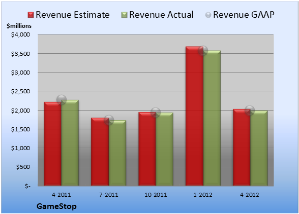This screenshot has width=299, height=214.
Task: Click the $4,000 axis label
Action: click(20, 34)
